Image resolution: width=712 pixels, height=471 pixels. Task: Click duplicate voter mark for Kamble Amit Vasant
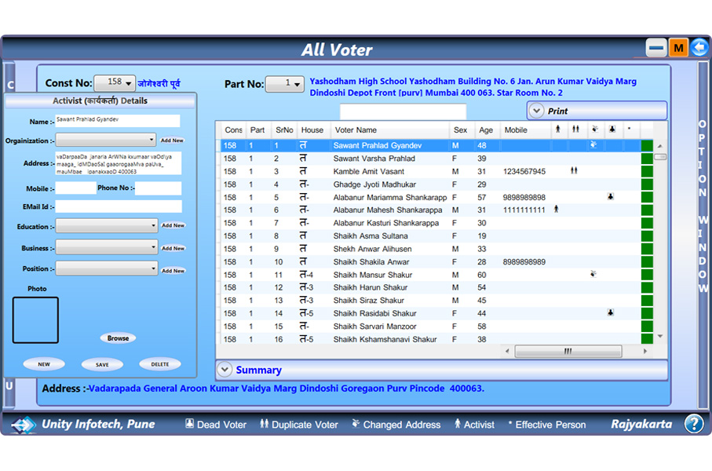pos(574,171)
